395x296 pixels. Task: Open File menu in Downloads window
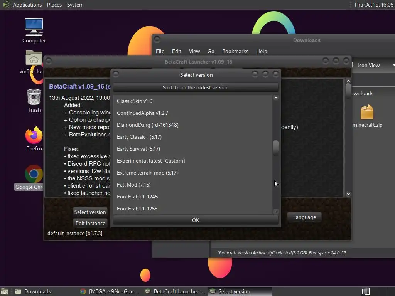[160, 51]
